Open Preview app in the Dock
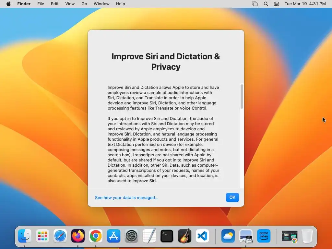 246,236
